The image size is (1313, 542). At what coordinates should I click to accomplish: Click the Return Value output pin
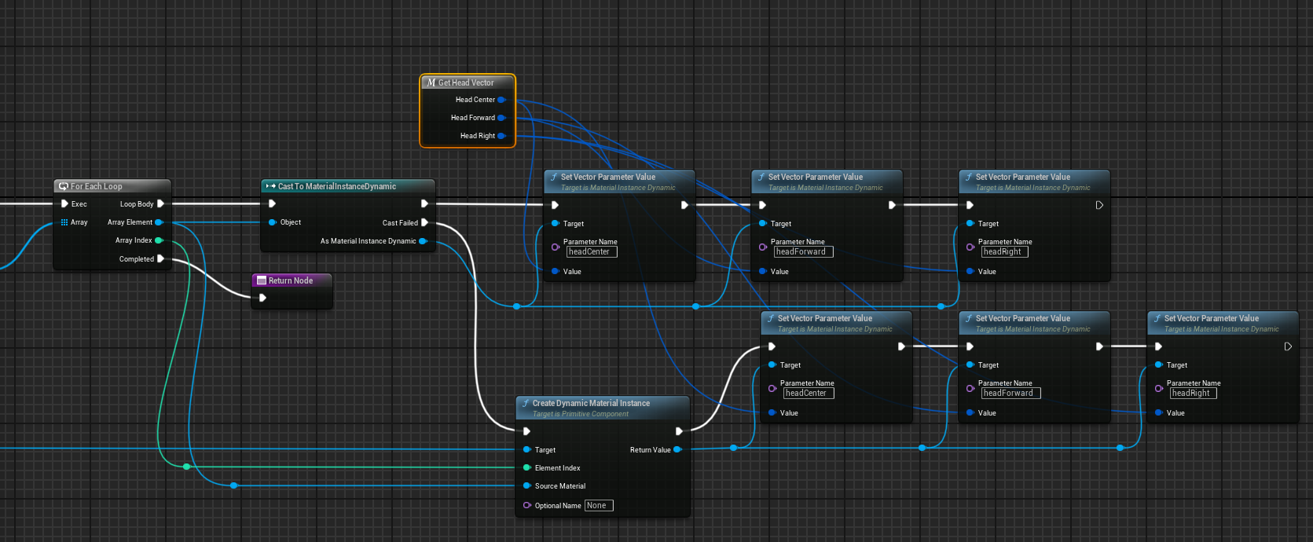pyautogui.click(x=677, y=449)
